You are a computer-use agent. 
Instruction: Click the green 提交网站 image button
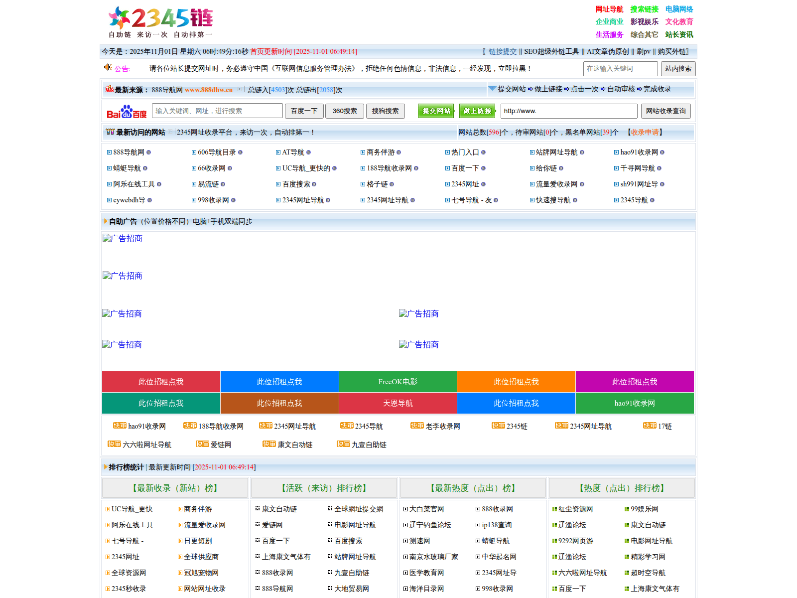pos(436,111)
